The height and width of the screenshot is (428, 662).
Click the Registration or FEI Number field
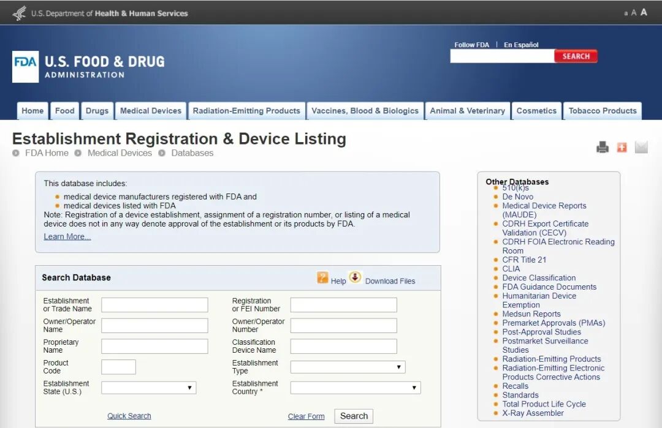[344, 305]
